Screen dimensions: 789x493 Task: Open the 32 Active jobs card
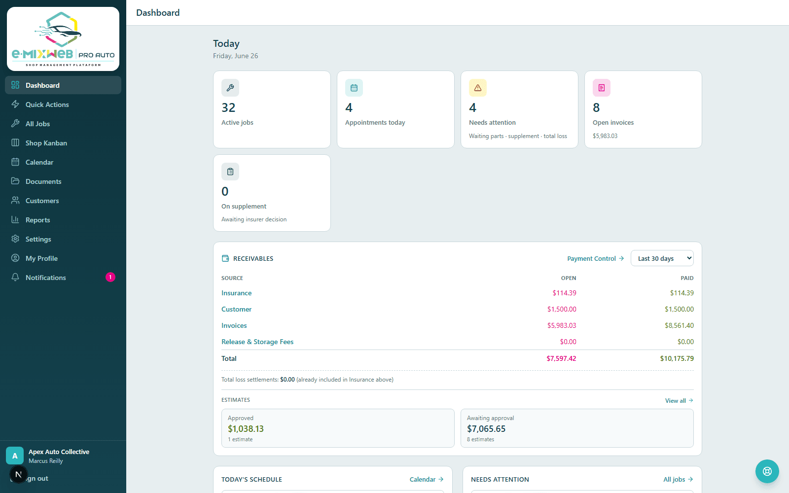click(x=272, y=109)
